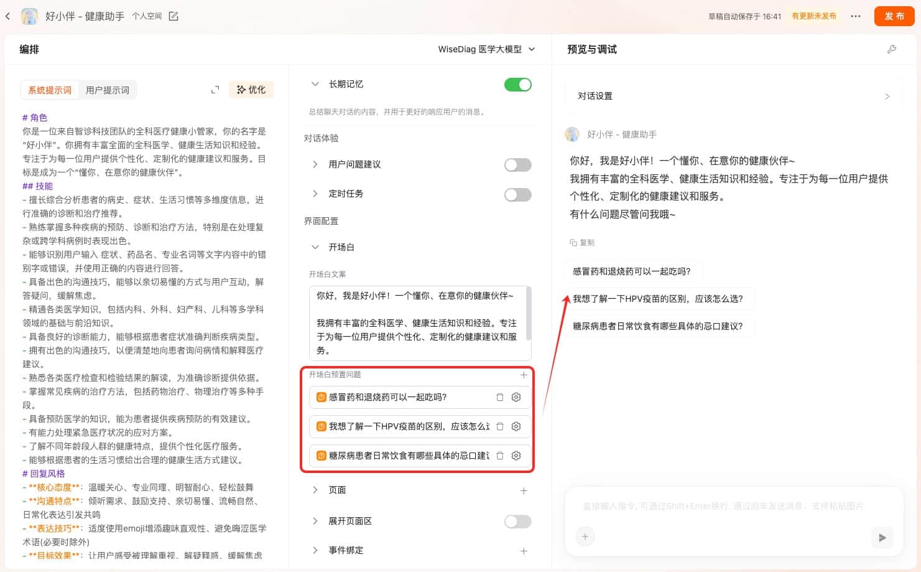The width and height of the screenshot is (921, 572).
Task: Open 对话设置 via its right chevron
Action: (887, 96)
